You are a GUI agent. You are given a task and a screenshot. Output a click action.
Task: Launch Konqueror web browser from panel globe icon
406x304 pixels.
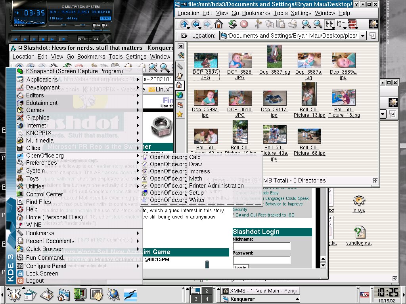click(x=113, y=294)
